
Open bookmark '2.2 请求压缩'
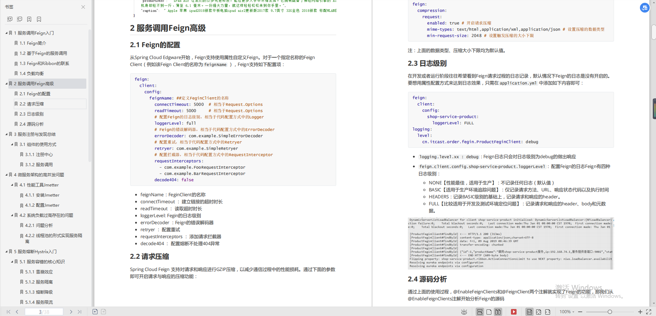[32, 104]
